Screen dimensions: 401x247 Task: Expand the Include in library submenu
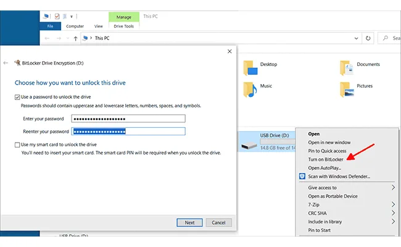393,222
